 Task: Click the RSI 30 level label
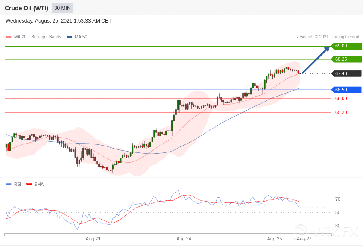coord(338,225)
